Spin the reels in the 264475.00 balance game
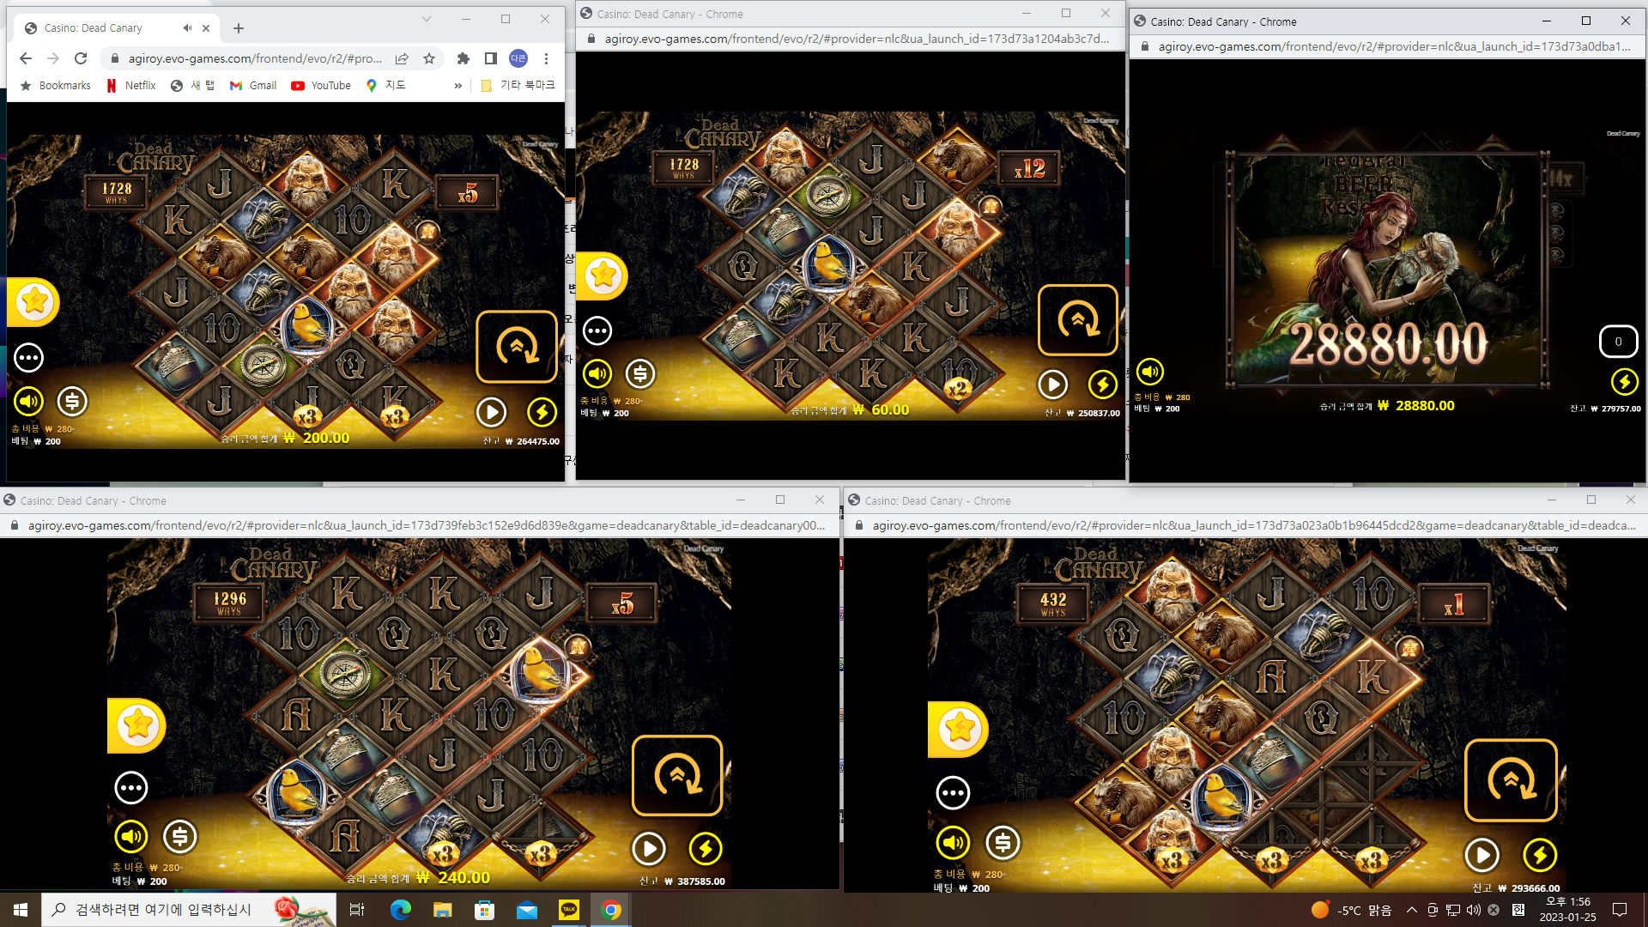This screenshot has height=927, width=1648. (x=517, y=347)
